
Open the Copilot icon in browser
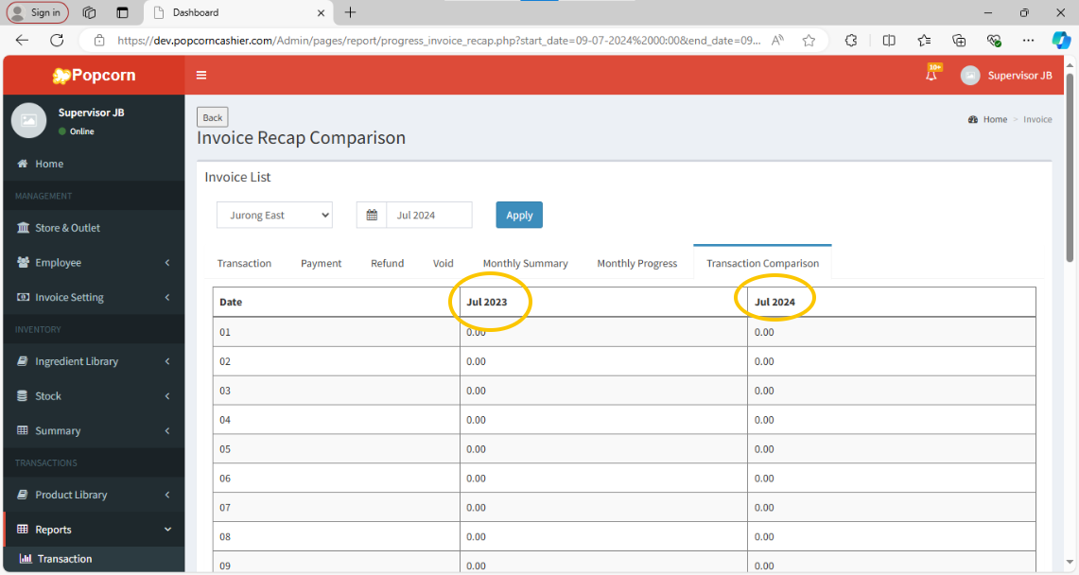click(1060, 41)
